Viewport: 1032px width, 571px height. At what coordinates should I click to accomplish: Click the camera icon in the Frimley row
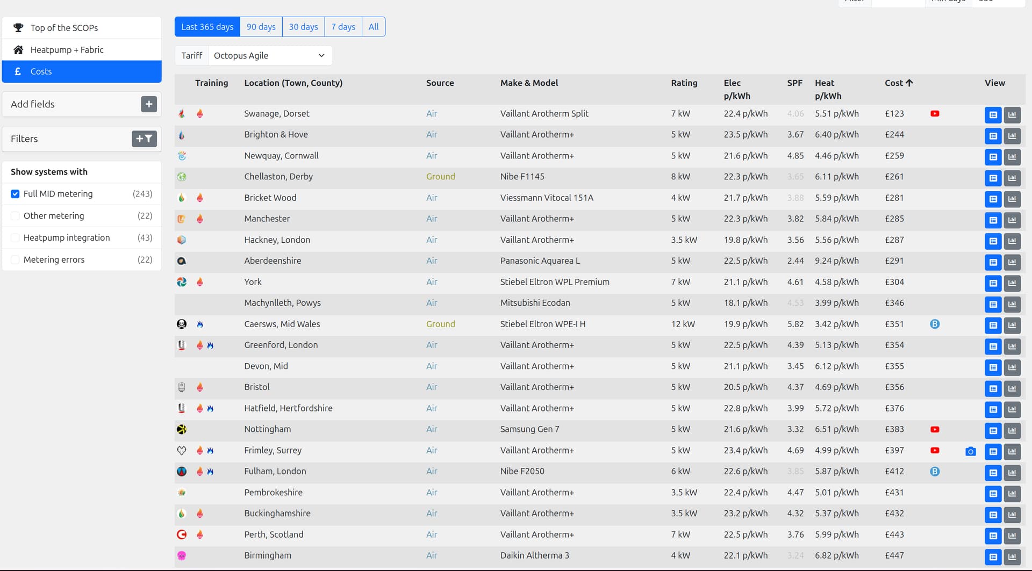[x=970, y=451]
